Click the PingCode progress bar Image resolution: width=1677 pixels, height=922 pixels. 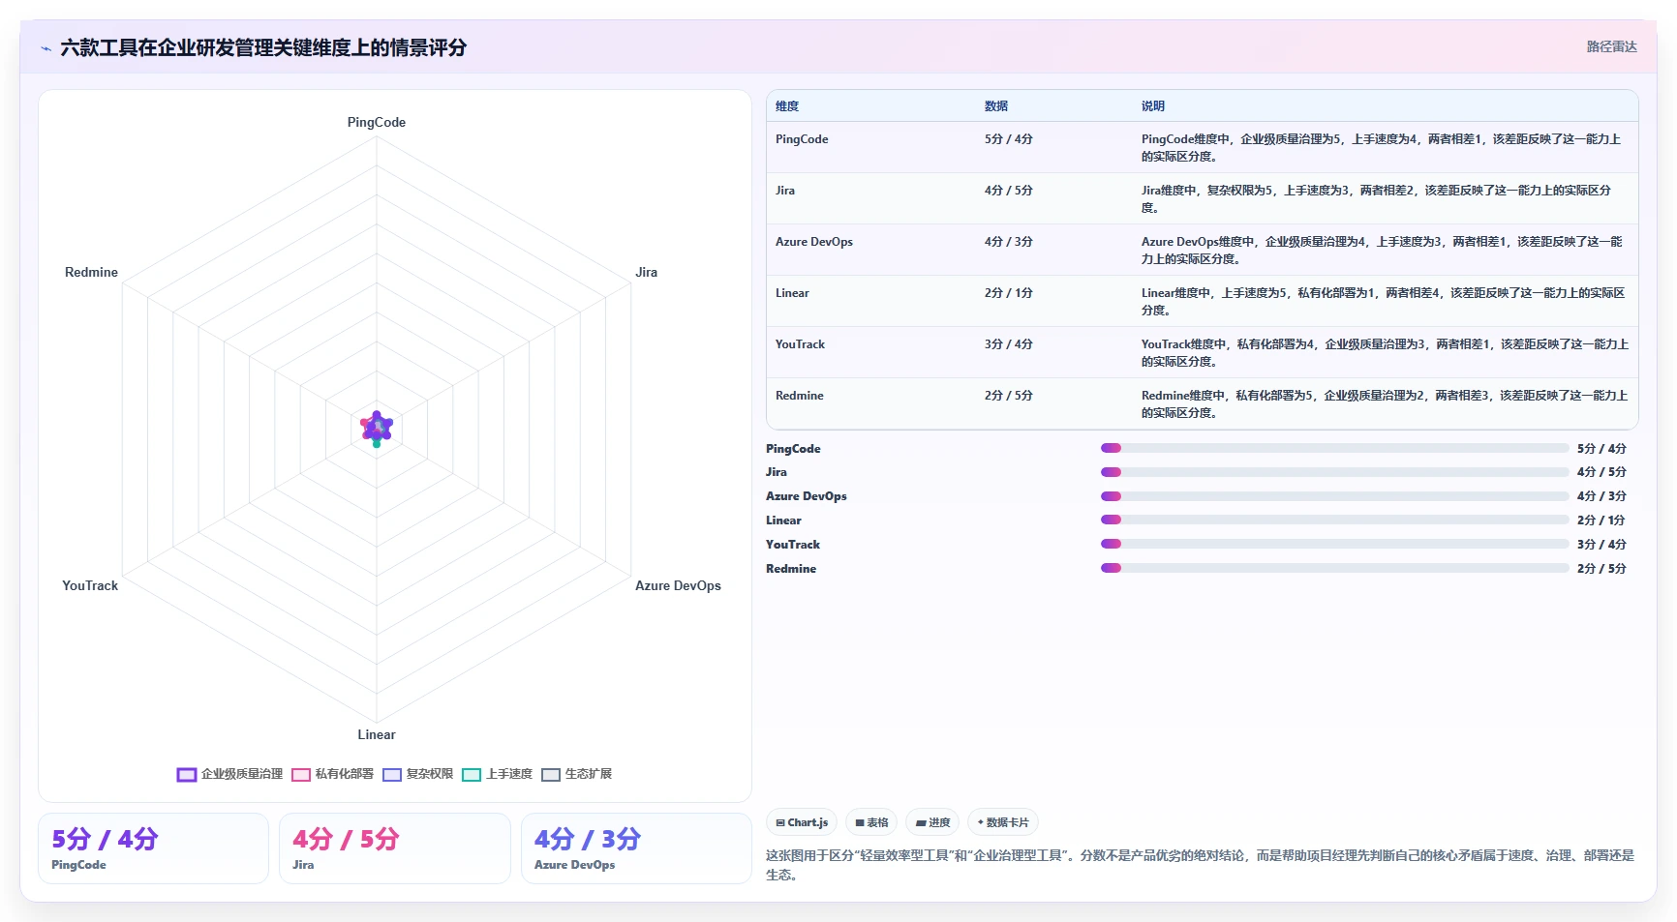click(x=1334, y=448)
